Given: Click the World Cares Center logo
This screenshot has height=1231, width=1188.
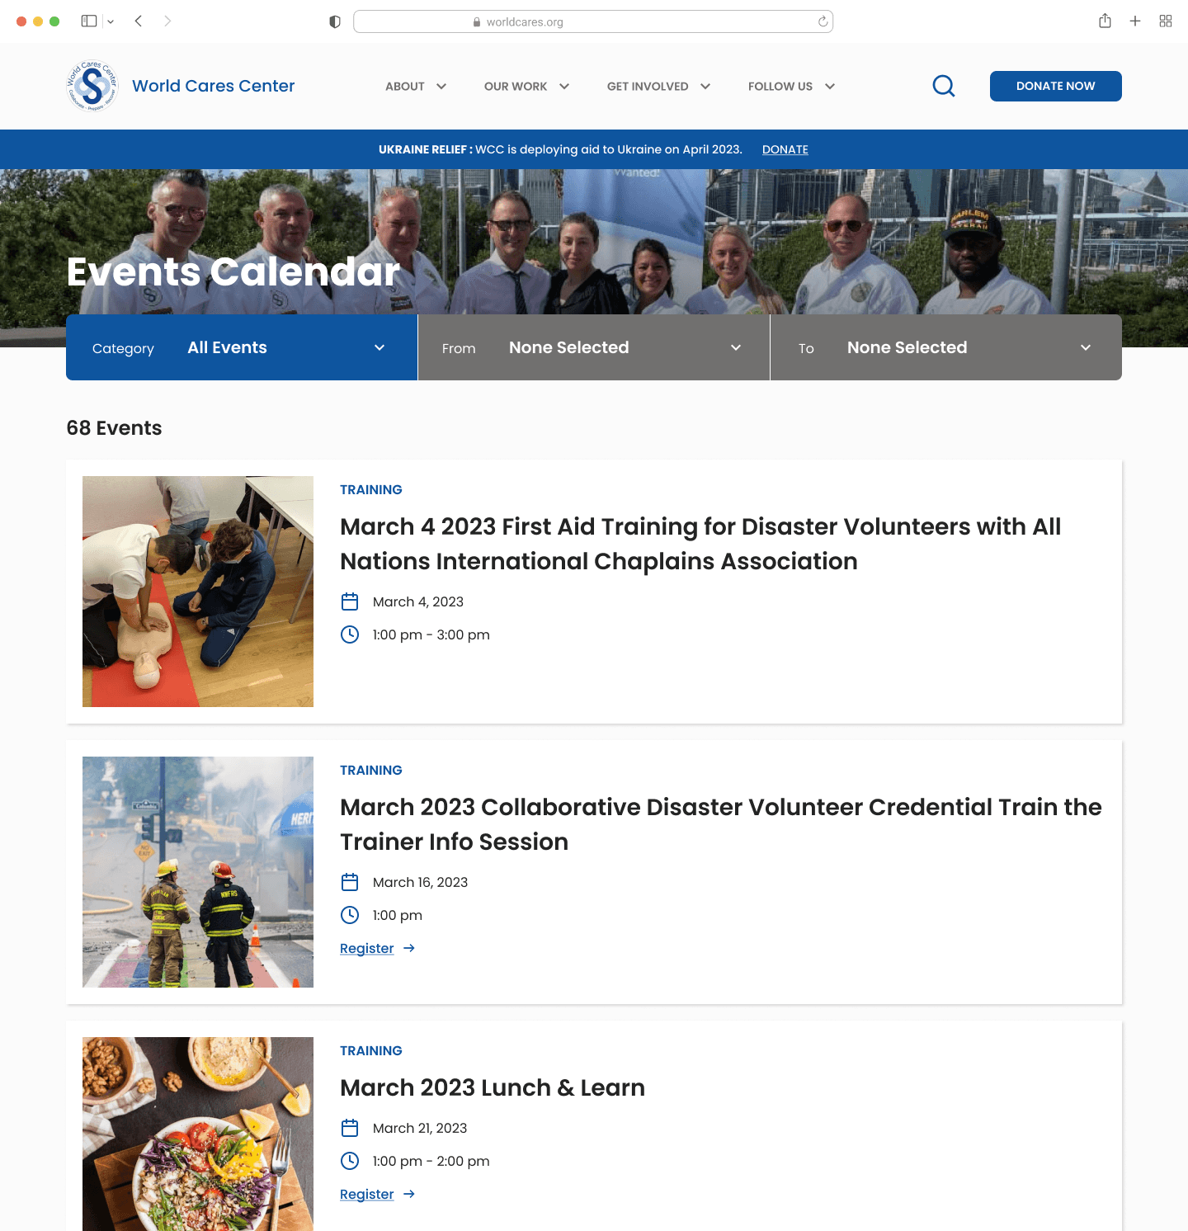Looking at the screenshot, I should tap(92, 86).
